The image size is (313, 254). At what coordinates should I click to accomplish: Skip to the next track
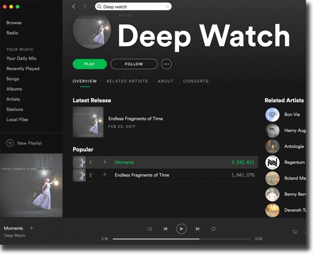coord(197,229)
